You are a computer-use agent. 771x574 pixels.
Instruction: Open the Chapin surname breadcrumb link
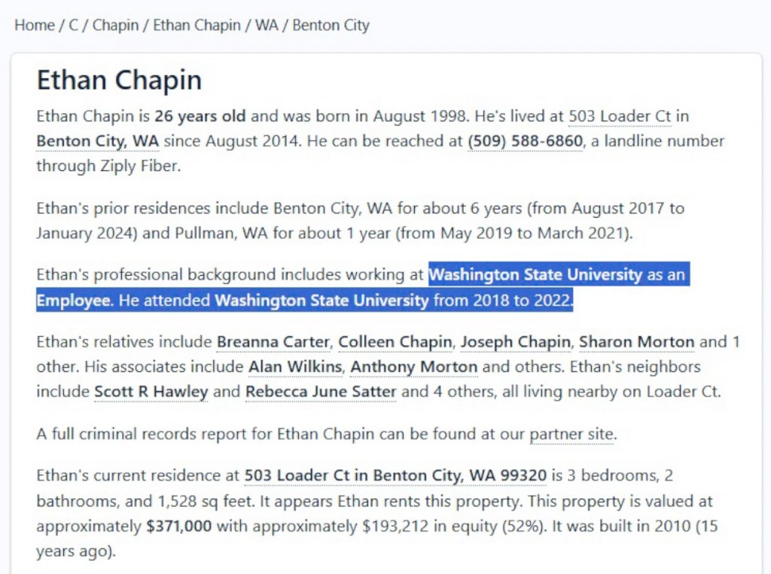click(115, 25)
